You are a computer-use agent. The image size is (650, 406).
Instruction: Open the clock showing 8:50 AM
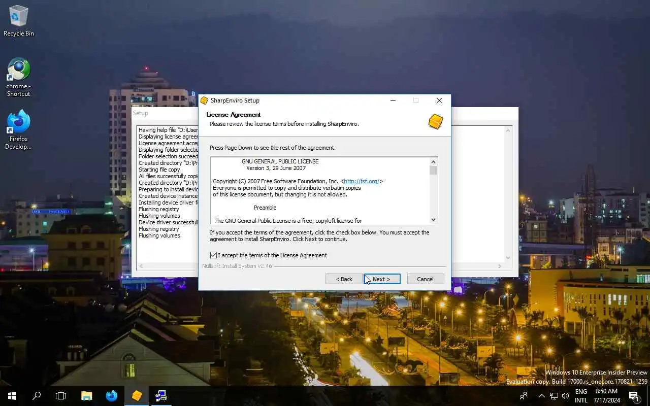[606, 396]
